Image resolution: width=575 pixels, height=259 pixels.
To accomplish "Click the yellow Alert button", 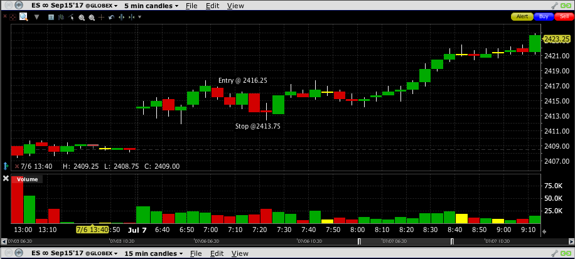I will point(522,16).
